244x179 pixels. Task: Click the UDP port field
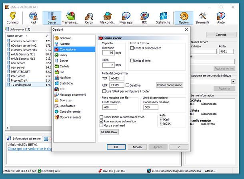pyautogui.click(x=117, y=85)
